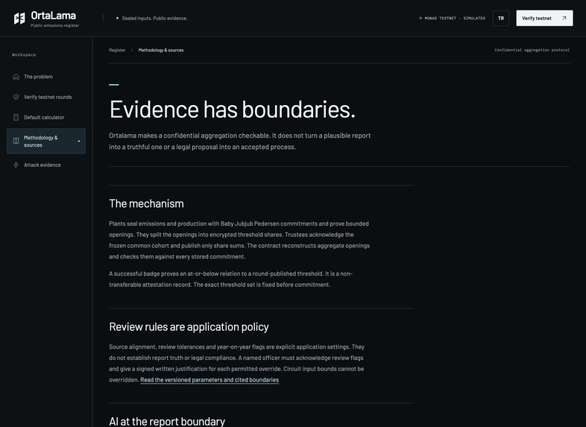
Task: Click Public emissions register subtitle
Action: point(55,25)
